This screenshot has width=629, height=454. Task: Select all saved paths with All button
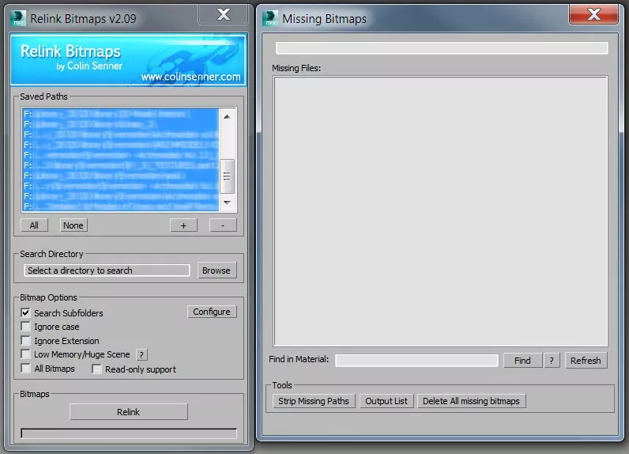pyautogui.click(x=34, y=225)
